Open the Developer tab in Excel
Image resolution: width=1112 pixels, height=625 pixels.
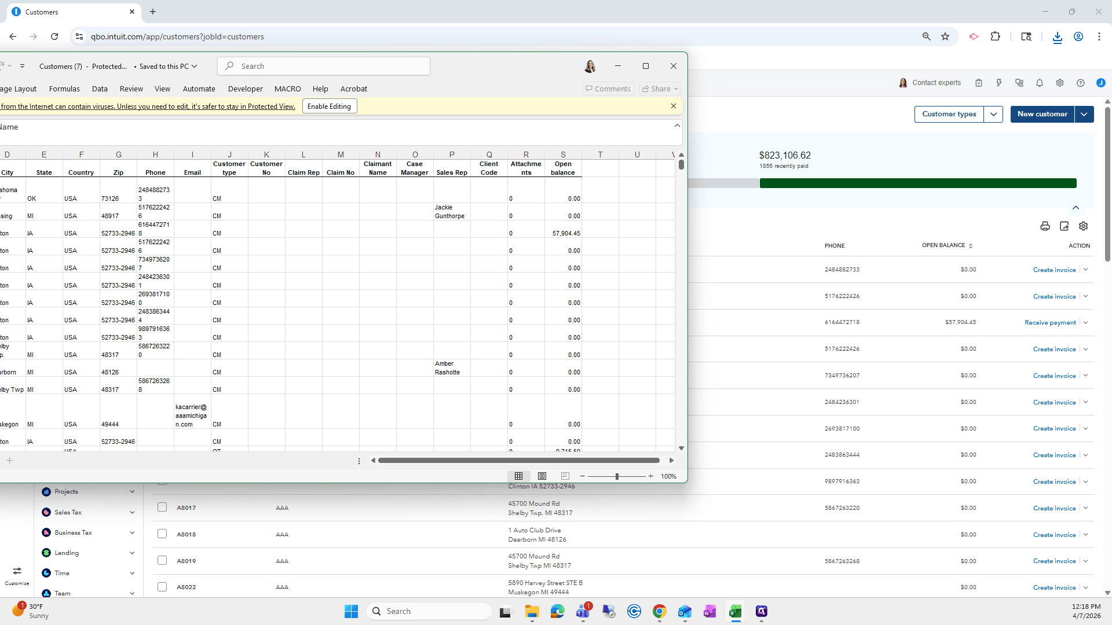(x=246, y=89)
